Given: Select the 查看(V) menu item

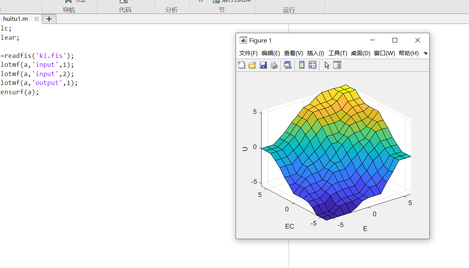Looking at the screenshot, I should point(293,53).
